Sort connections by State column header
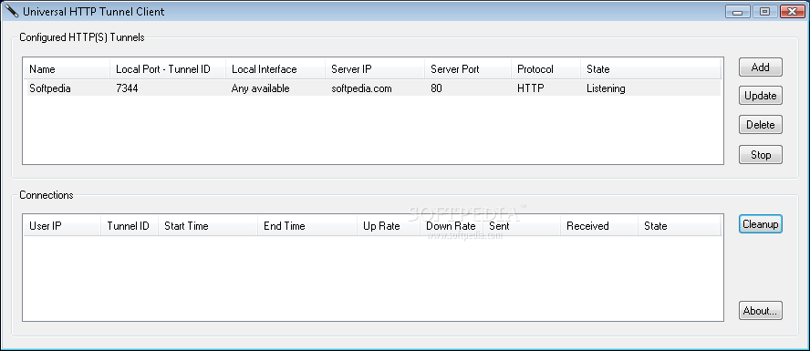The image size is (810, 351). click(680, 226)
